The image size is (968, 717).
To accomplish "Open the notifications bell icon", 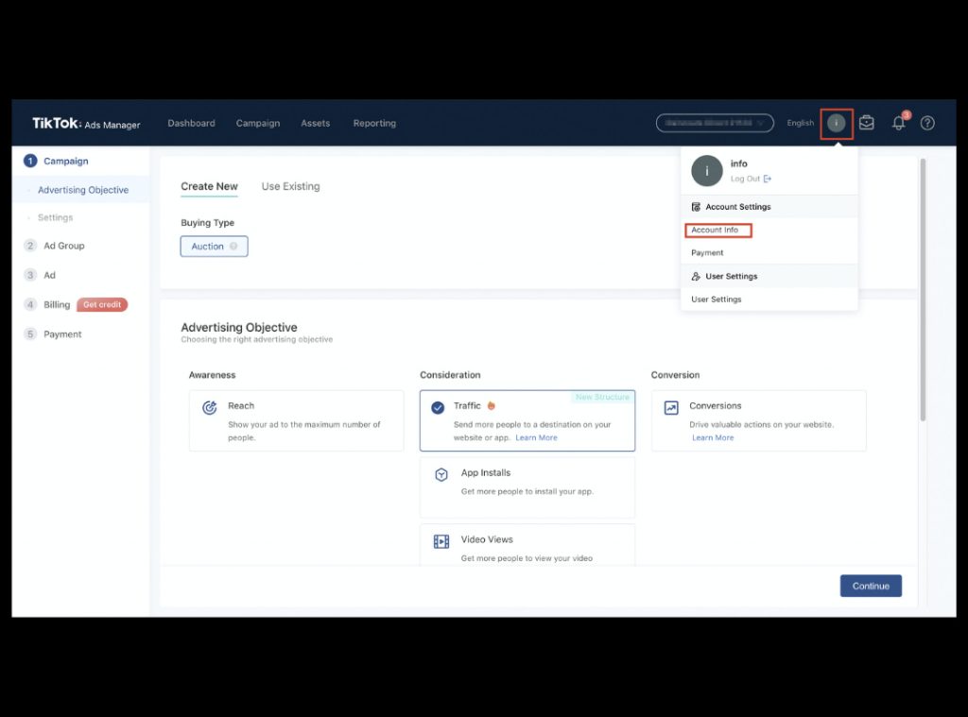I will coord(899,123).
